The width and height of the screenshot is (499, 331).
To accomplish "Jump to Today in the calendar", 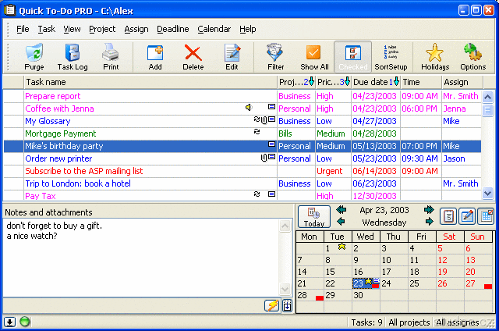I will [x=314, y=216].
